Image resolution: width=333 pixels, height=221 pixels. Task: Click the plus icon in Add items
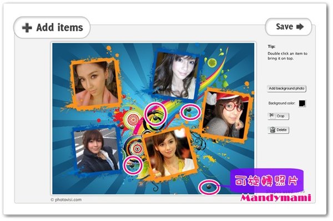(27, 28)
